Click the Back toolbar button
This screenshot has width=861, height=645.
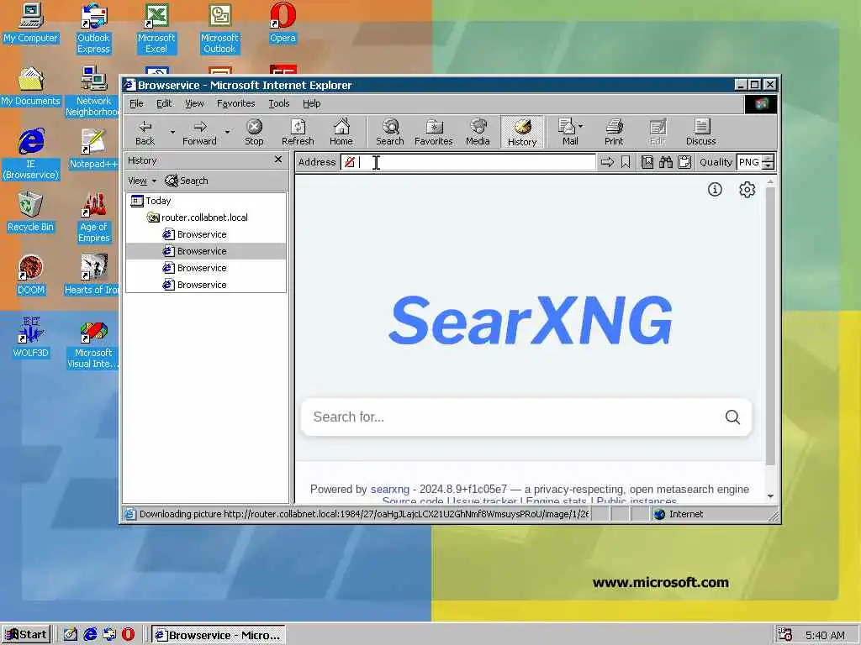[x=145, y=132]
